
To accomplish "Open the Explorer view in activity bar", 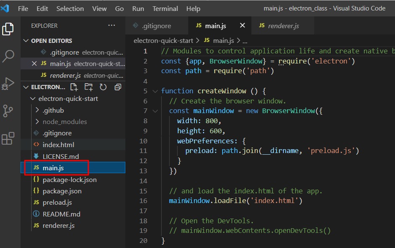I will point(8,29).
